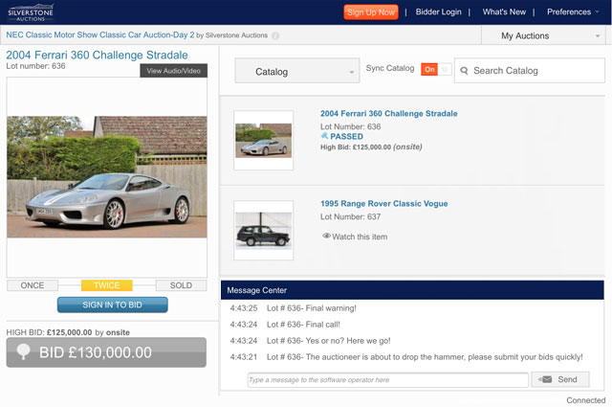Viewport: 612px width, 407px height.
Task: Click SIGN IN TO BID button
Action: pos(113,305)
